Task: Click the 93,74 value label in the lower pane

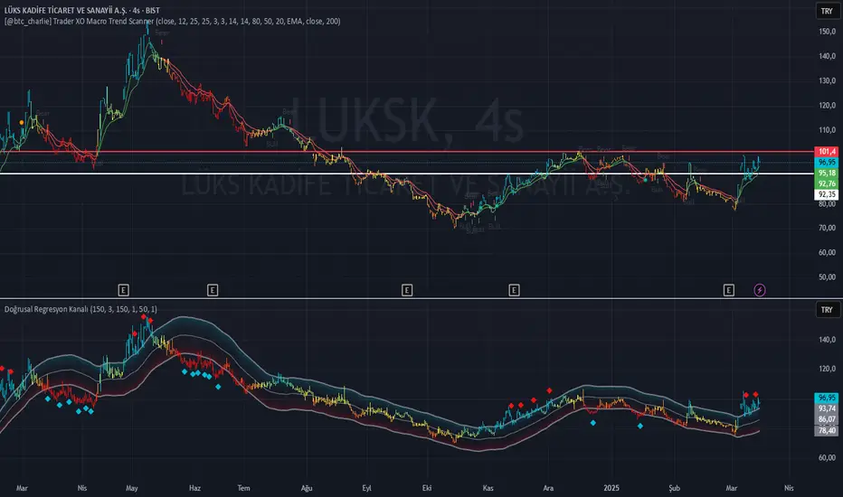Action: coord(827,408)
